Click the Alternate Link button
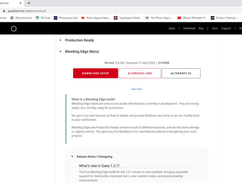Viewport: 242px width, 183px height. 140,73
